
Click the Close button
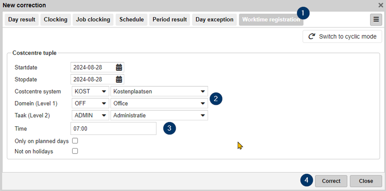tap(366, 181)
